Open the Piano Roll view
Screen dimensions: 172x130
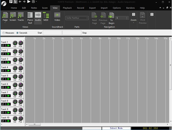[30, 17]
